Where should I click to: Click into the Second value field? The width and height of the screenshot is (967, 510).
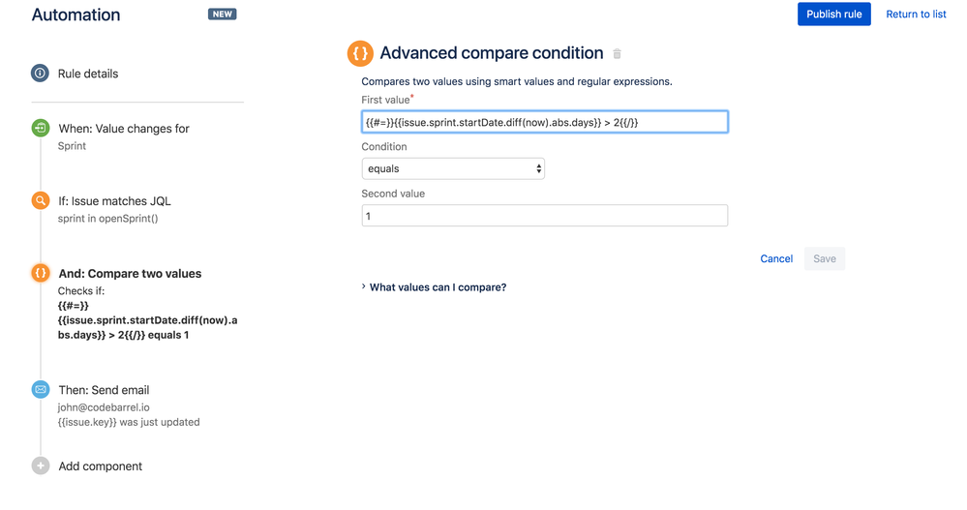(544, 216)
